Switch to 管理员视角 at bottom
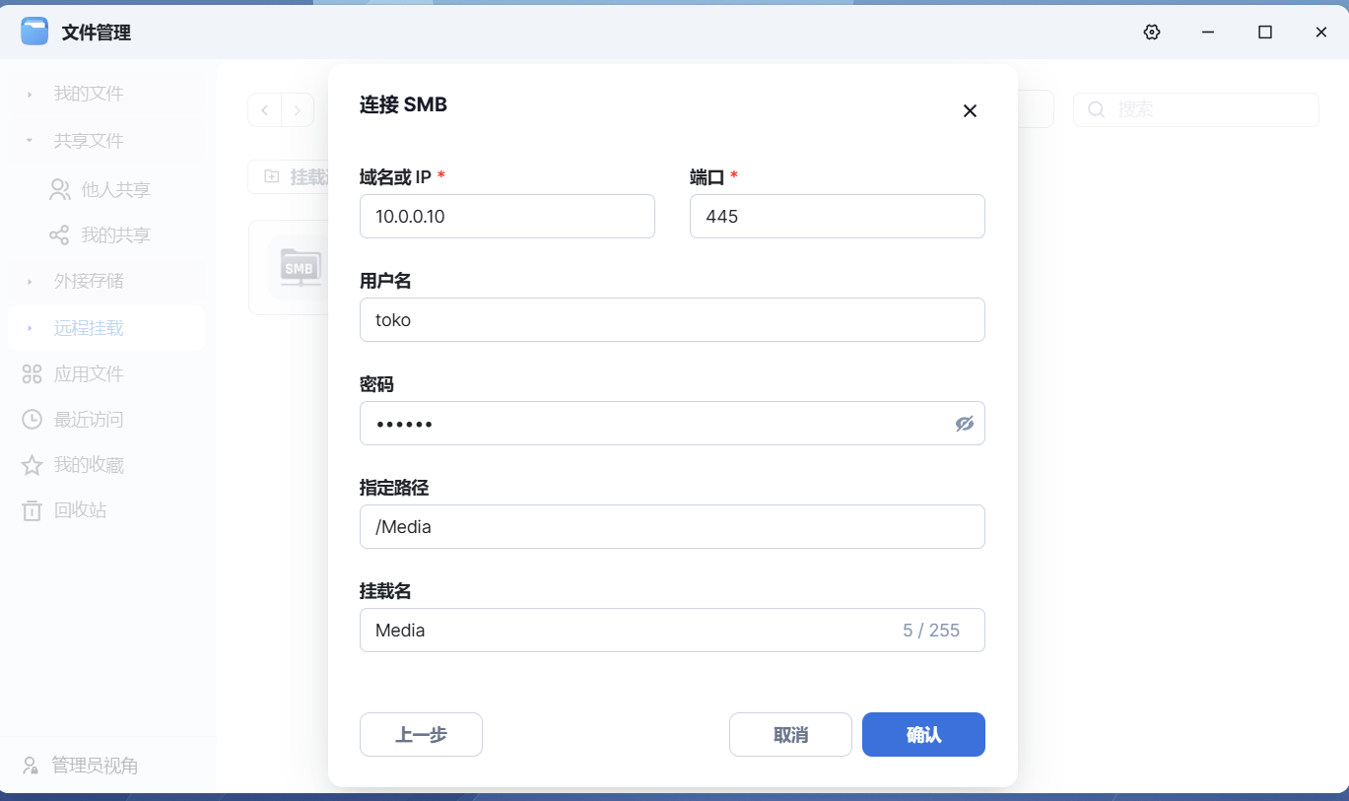 click(95, 766)
